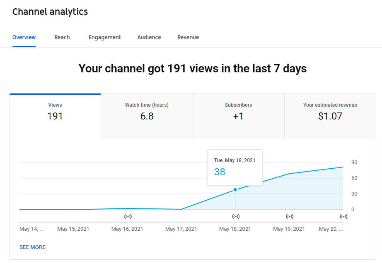Click the live stream icon under May 20
The height and width of the screenshot is (263, 382).
coord(343,216)
